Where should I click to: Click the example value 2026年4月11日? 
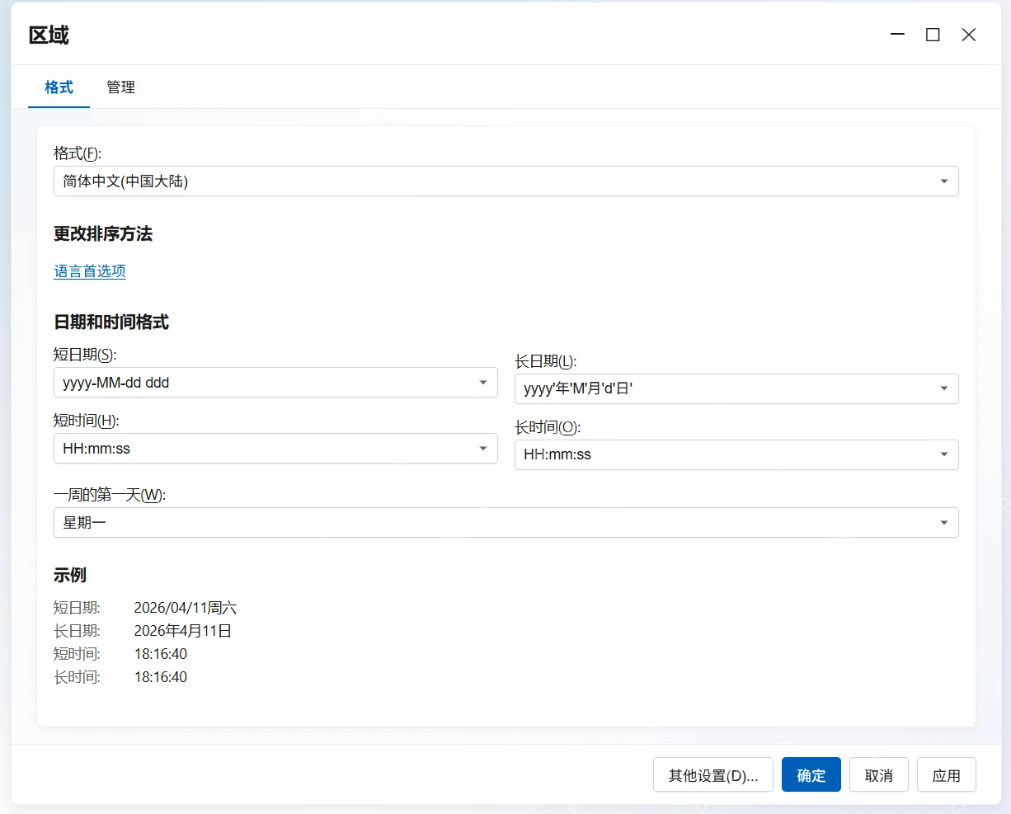(x=183, y=631)
